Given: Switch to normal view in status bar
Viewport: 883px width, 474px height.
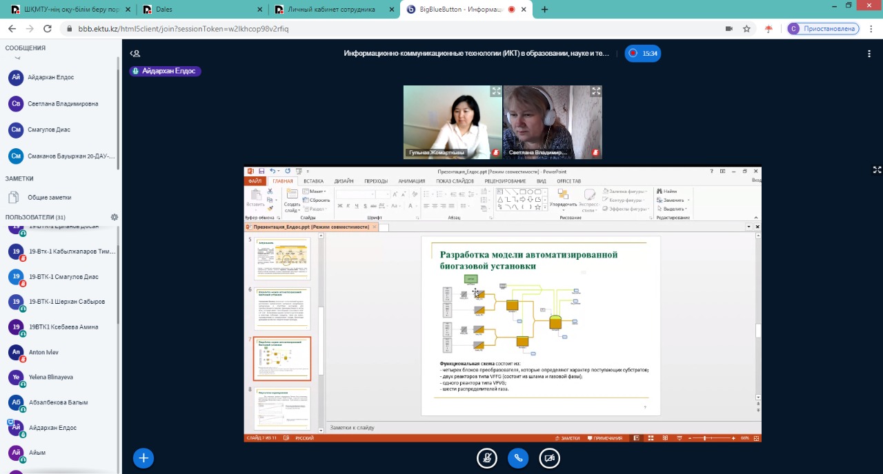Looking at the screenshot, I should [x=635, y=438].
